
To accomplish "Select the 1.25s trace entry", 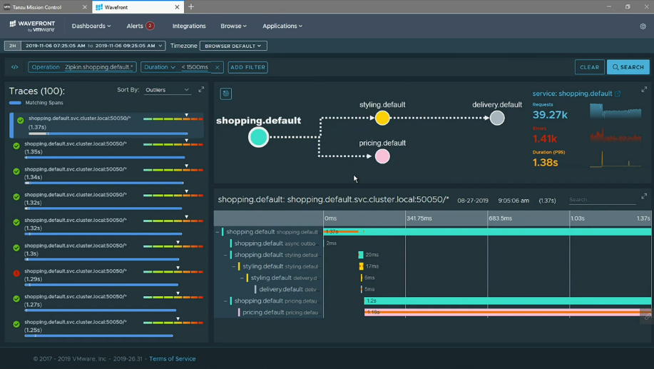I will coord(108,327).
